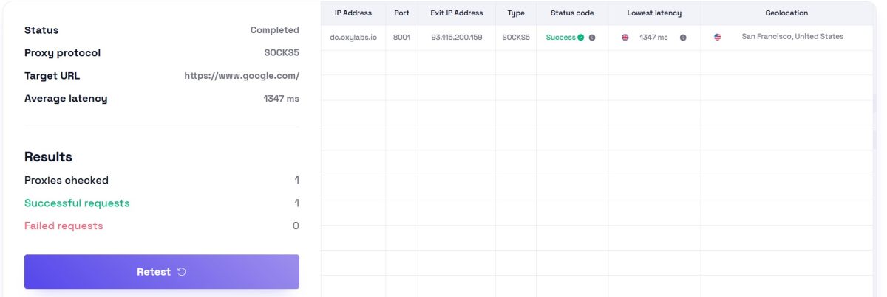
Task: Click the green Success checkmark icon
Action: 581,38
